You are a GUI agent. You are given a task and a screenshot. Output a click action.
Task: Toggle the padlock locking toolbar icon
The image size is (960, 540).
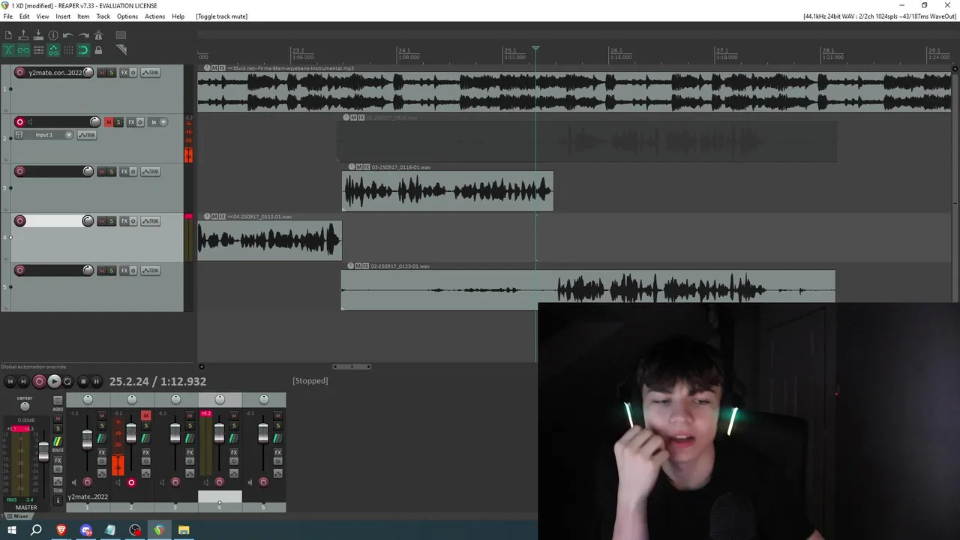[x=98, y=50]
